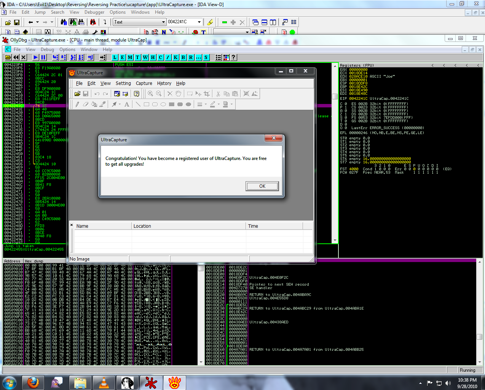Image resolution: width=485 pixels, height=390 pixels.
Task: Click the Hex dump column header in OllyDbg
Action: (x=34, y=261)
